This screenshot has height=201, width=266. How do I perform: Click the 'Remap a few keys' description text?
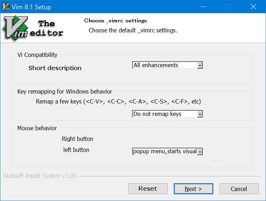point(118,101)
